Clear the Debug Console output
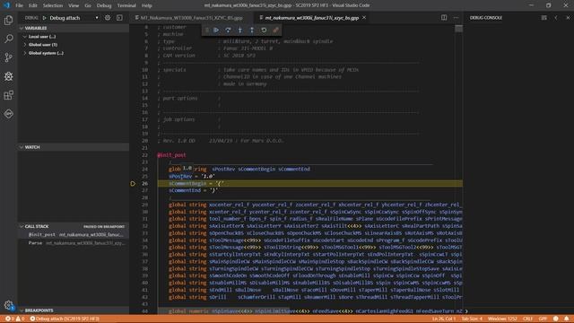Image resolution: width=574 pixels, height=323 pixels. pyautogui.click(x=544, y=18)
